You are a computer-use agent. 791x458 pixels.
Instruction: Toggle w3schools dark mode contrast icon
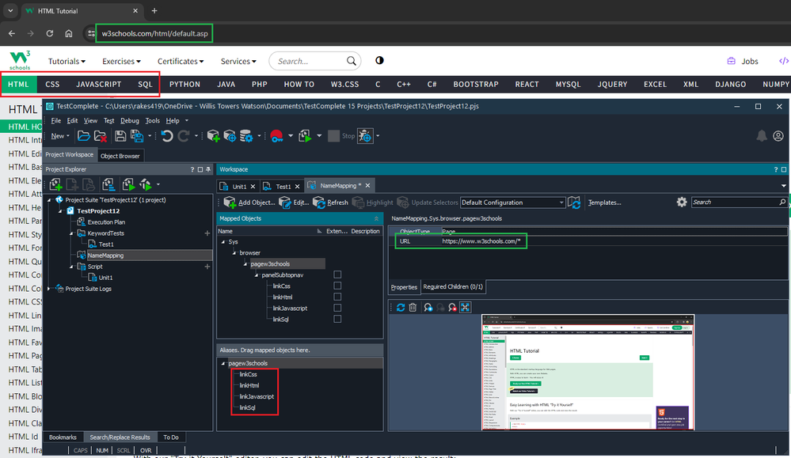[x=379, y=61]
